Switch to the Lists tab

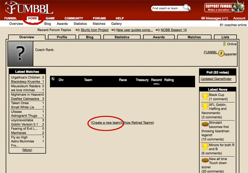(x=225, y=37)
